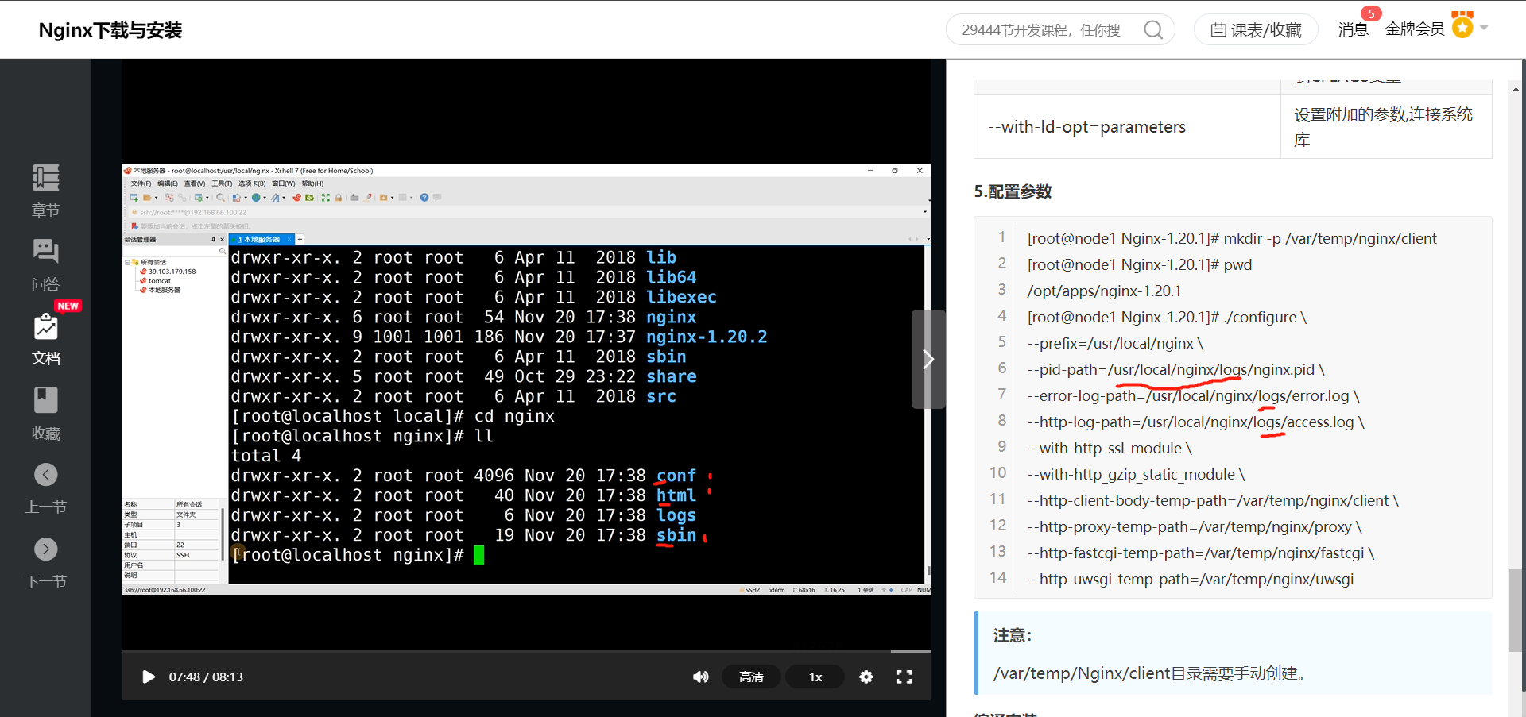This screenshot has height=717, width=1526.
Task: Click the search magnifier icon
Action: click(x=1153, y=30)
